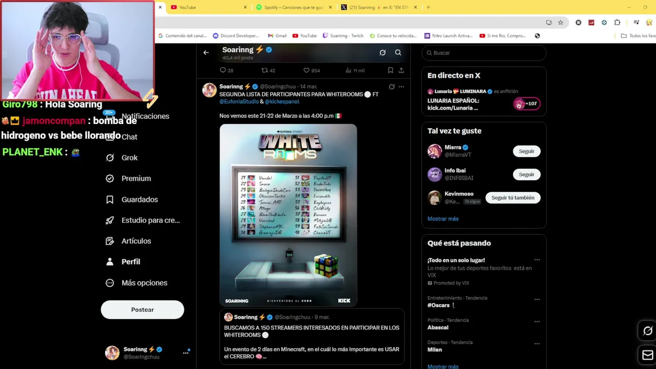The width and height of the screenshot is (656, 369).
Task: Open the quoted post from 9 mar.
Action: 312,337
